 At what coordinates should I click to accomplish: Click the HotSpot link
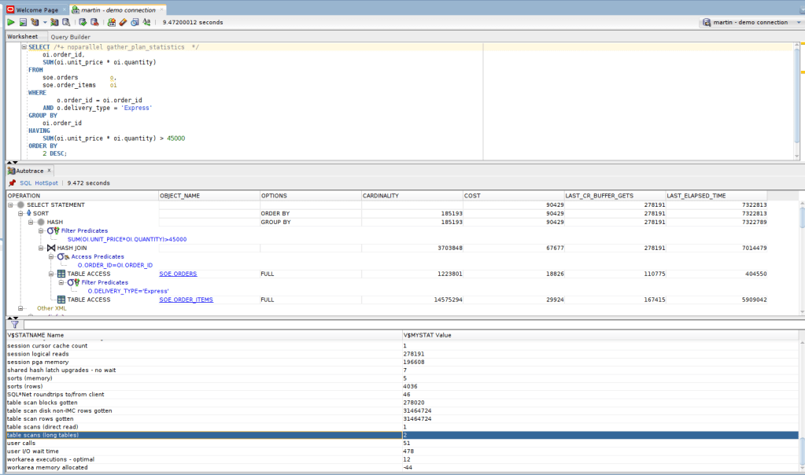(46, 182)
